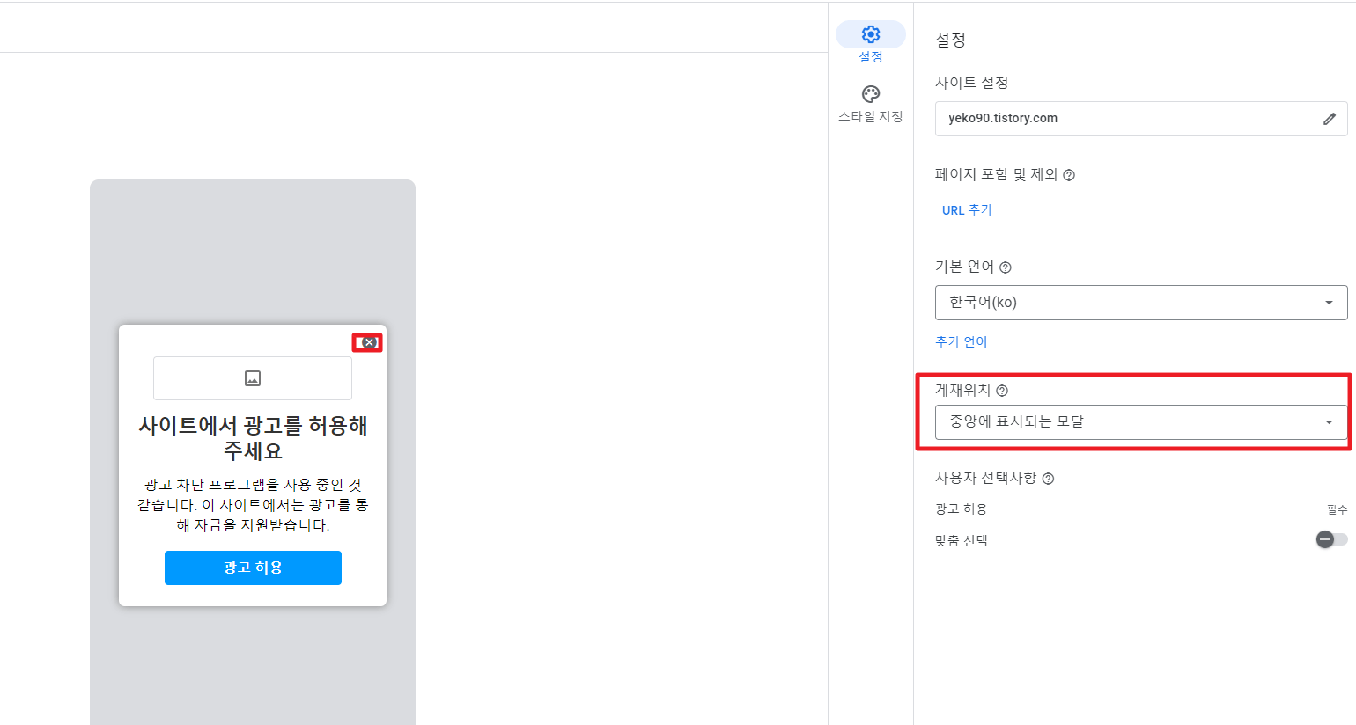Click the pencil icon to edit site URL

tap(1330, 119)
